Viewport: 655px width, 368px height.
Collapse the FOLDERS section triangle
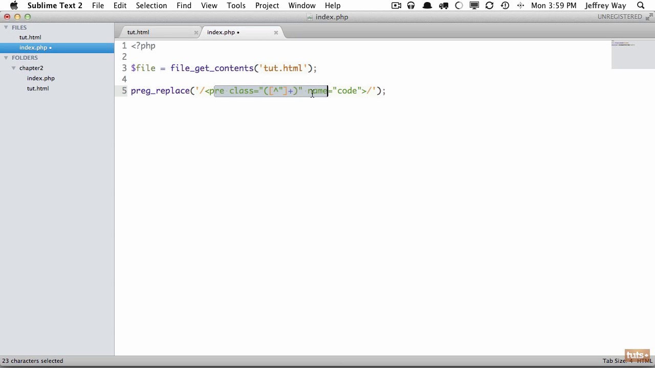click(6, 58)
